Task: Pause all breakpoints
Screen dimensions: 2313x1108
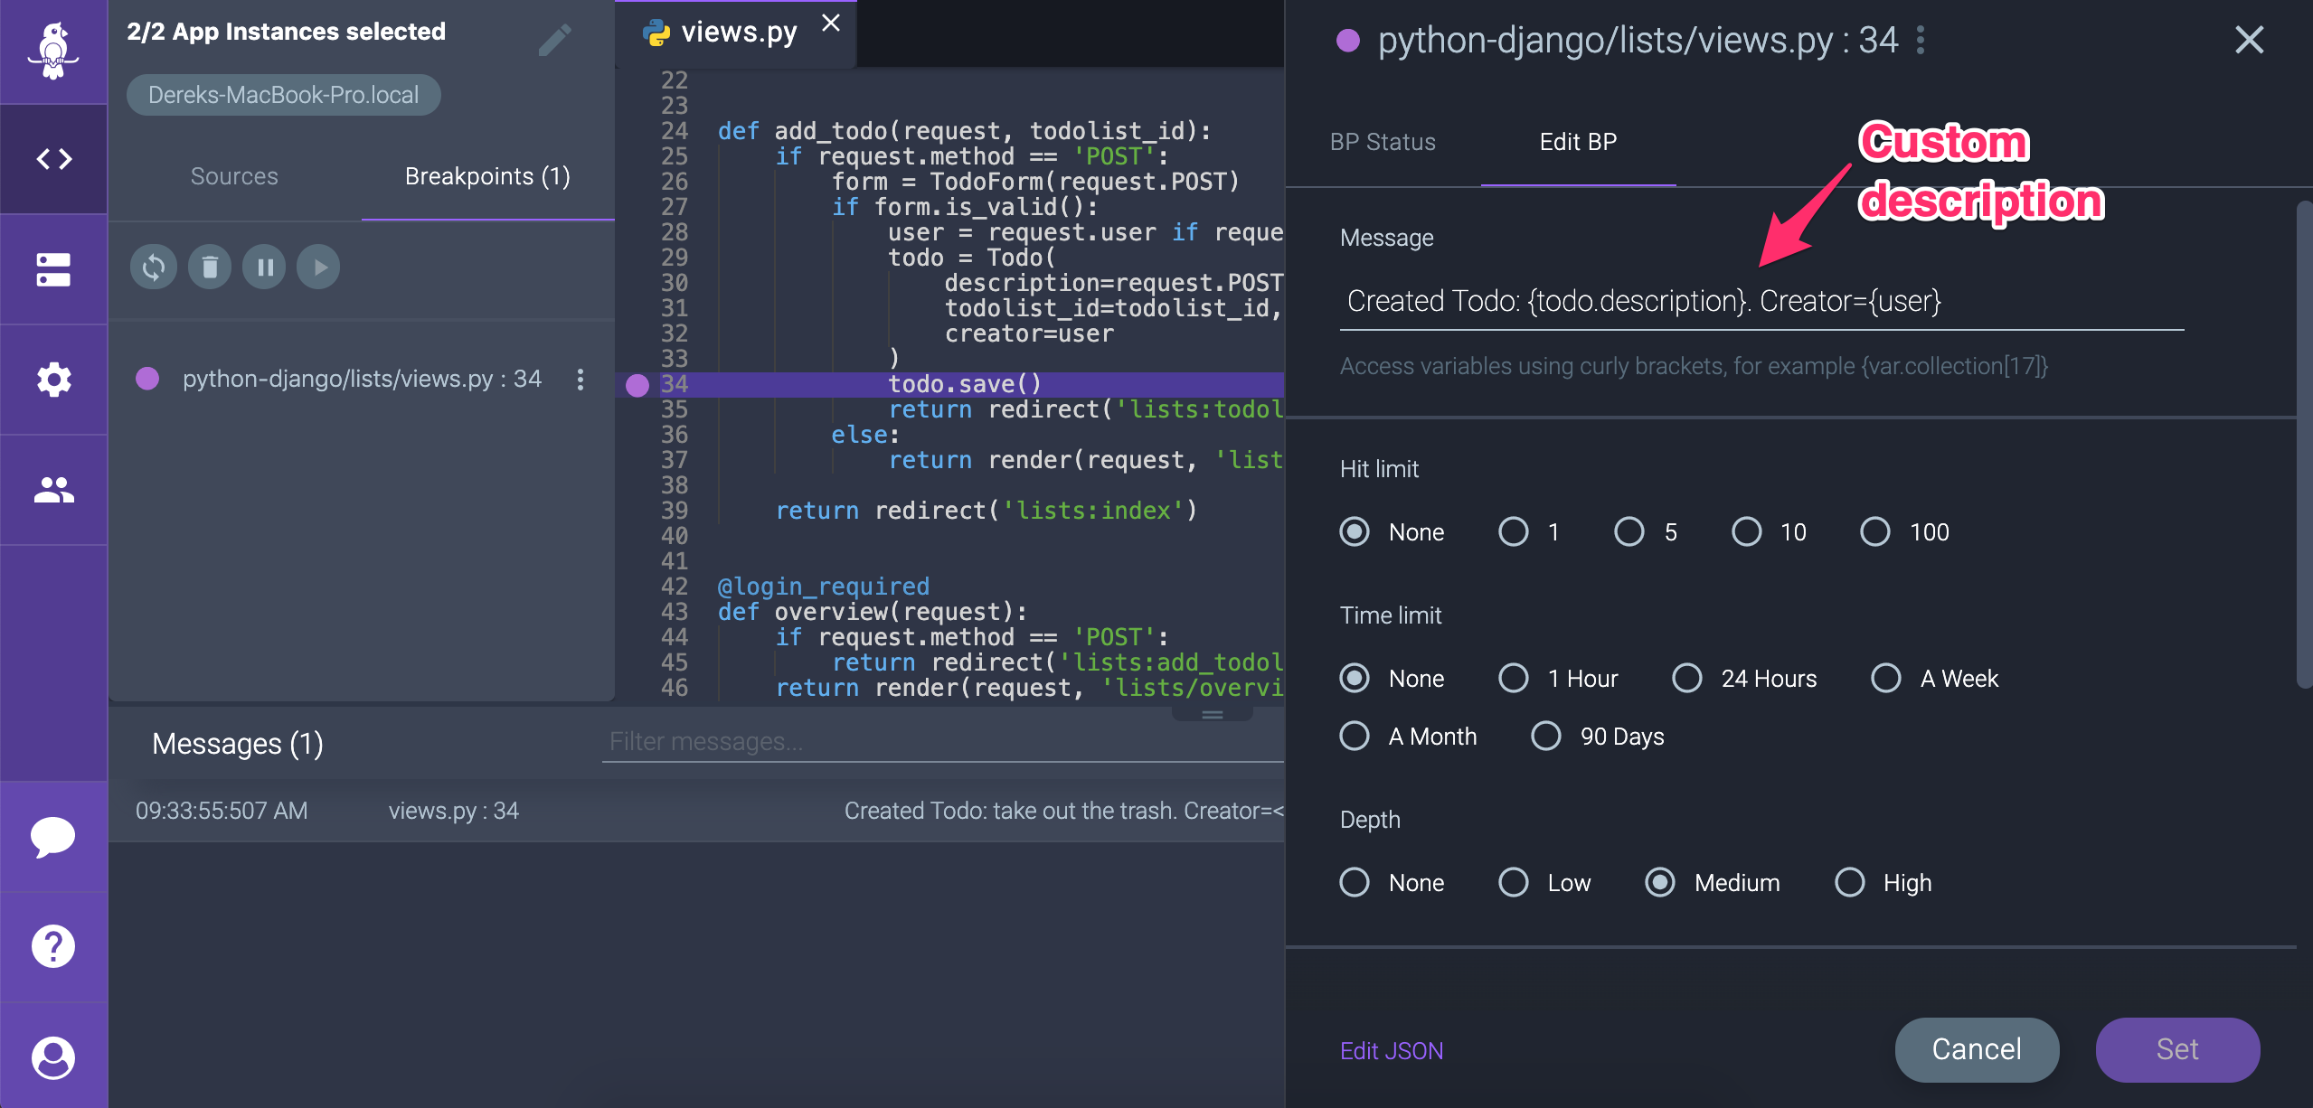Action: click(265, 268)
